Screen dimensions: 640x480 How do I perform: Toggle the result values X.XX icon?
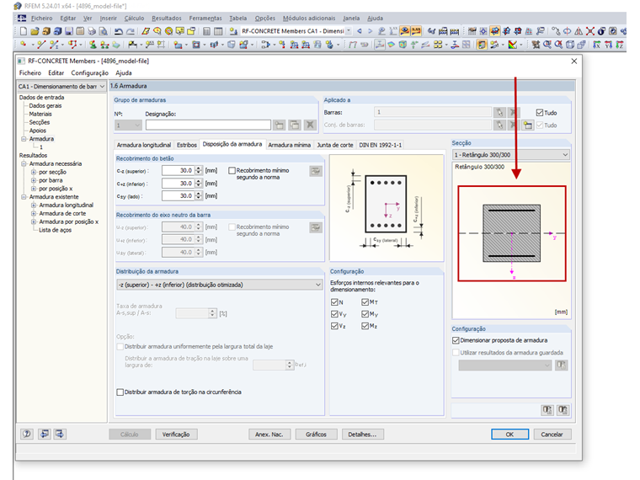click(416, 31)
